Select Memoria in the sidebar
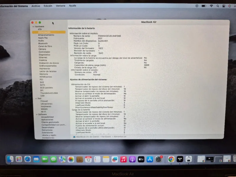This screenshot has height=177, width=236. (x=44, y=74)
